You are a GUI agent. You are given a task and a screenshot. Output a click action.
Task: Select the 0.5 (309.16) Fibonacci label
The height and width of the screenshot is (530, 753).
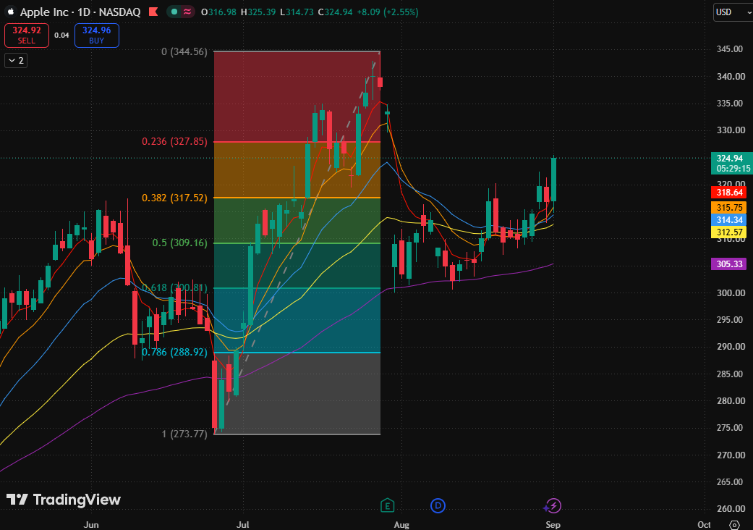click(x=180, y=243)
